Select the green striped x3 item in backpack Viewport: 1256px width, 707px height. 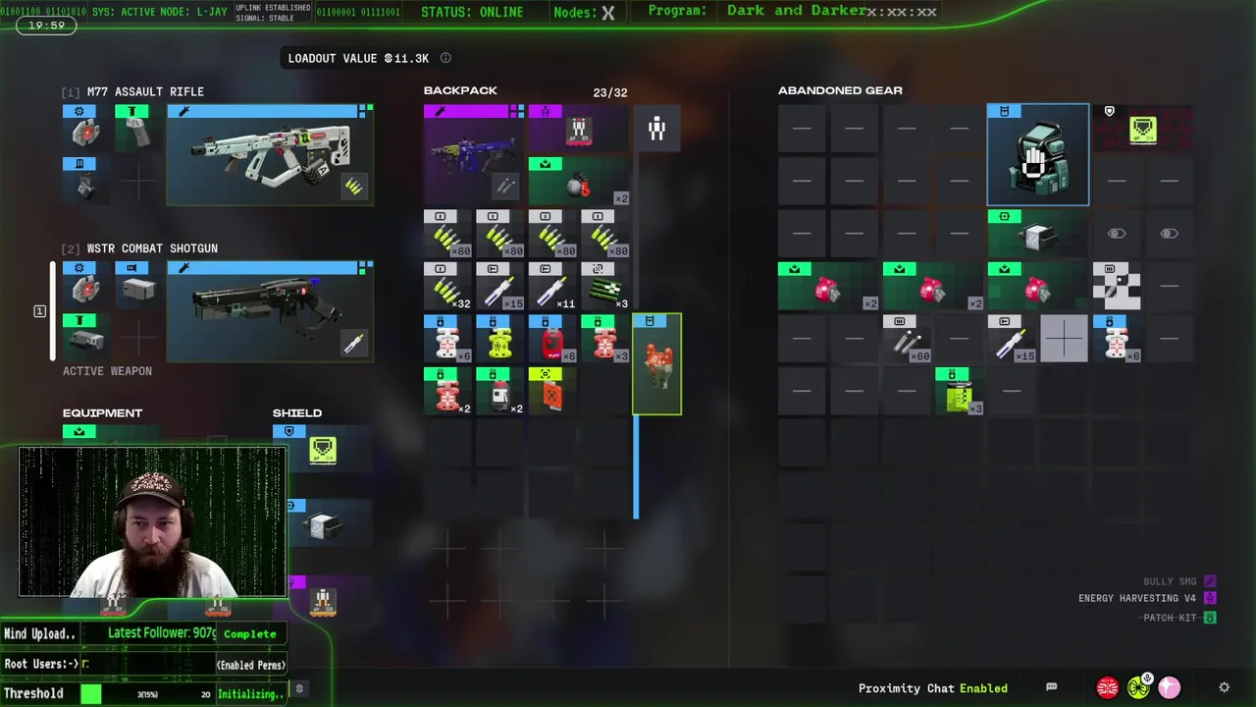pyautogui.click(x=604, y=286)
